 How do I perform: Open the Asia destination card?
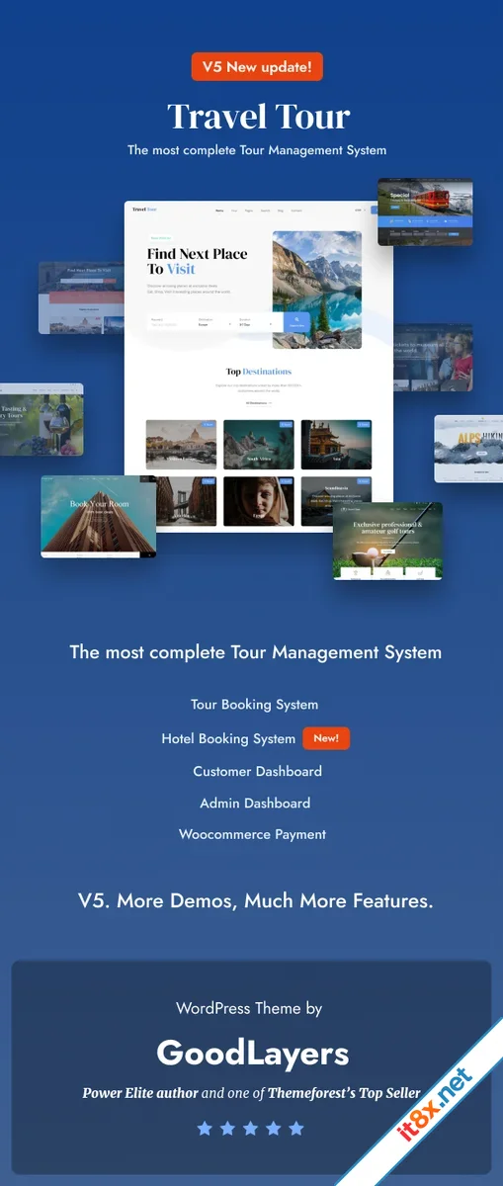click(x=336, y=444)
